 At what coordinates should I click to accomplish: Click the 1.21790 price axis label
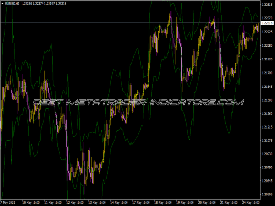[267, 73]
